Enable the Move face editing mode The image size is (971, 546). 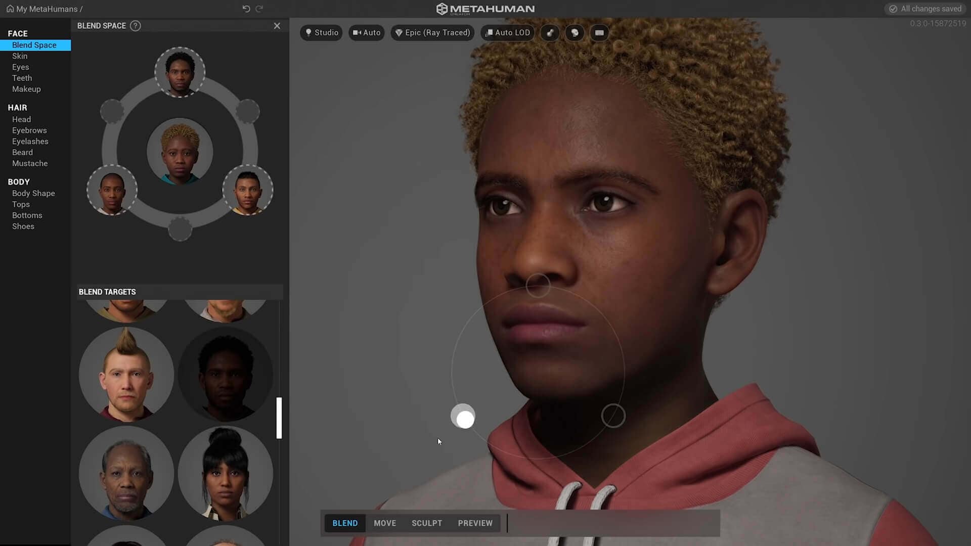(385, 523)
